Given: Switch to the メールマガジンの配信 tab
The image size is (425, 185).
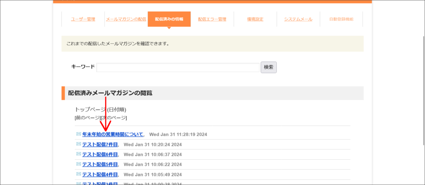Looking at the screenshot, I should pos(126,19).
